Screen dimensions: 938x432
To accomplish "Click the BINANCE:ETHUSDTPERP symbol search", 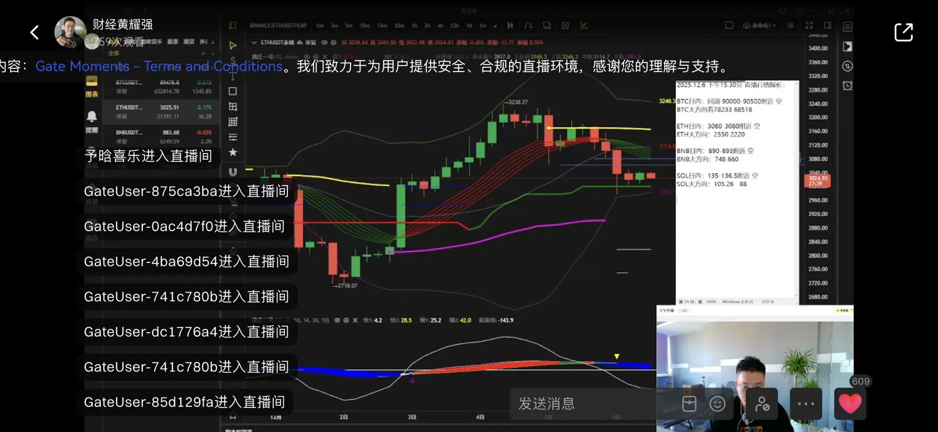I will (278, 26).
